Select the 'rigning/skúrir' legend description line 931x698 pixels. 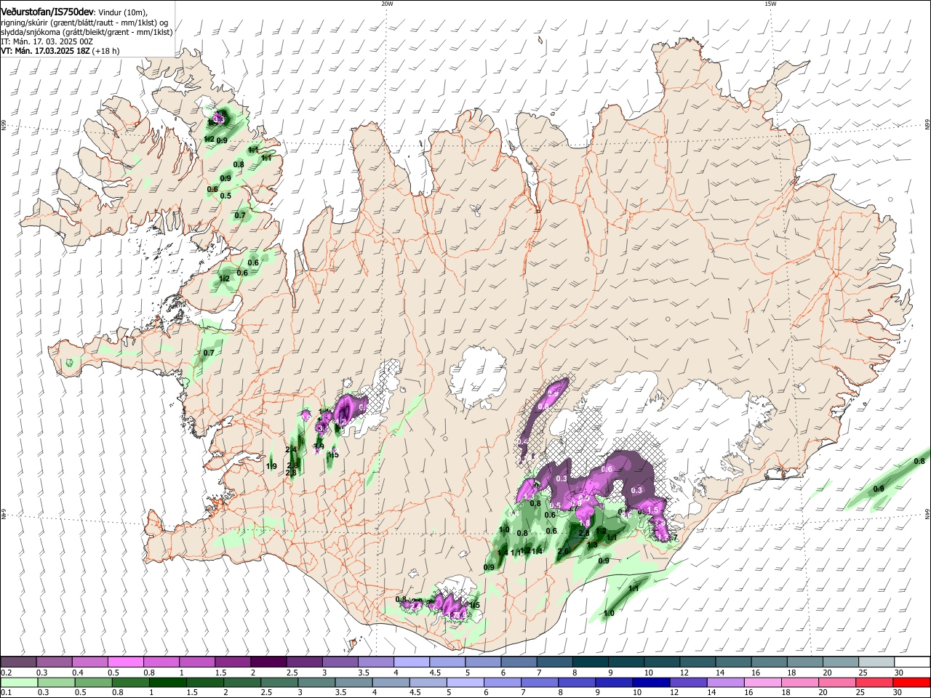click(85, 22)
